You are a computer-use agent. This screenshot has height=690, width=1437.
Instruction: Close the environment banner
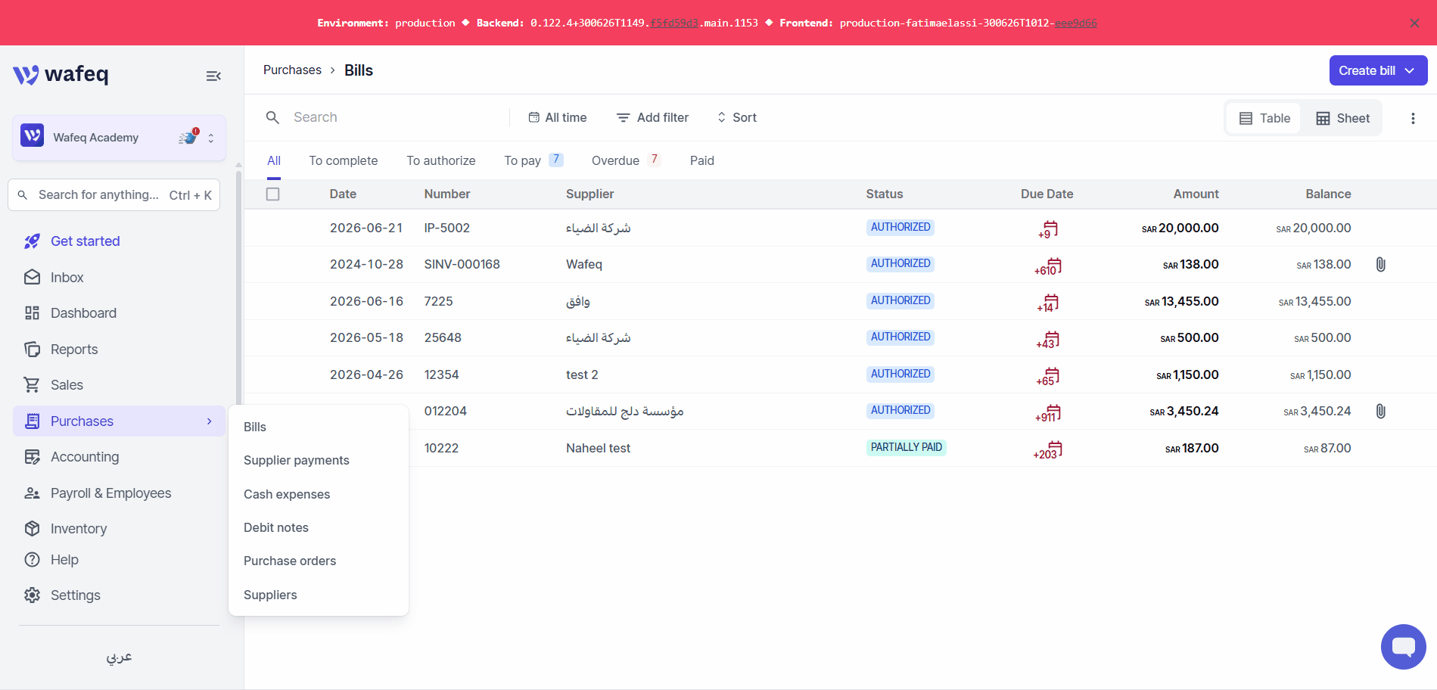(1414, 23)
